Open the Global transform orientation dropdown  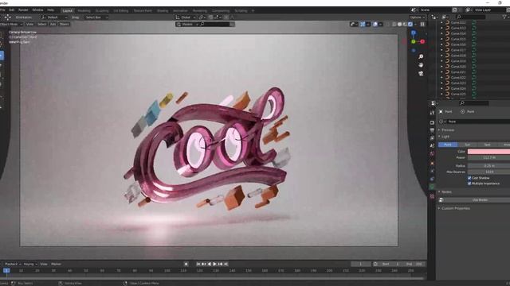pos(185,17)
